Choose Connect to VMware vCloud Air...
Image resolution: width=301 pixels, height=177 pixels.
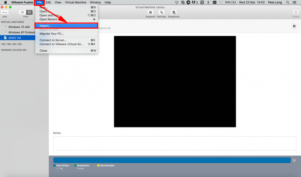coord(66,44)
